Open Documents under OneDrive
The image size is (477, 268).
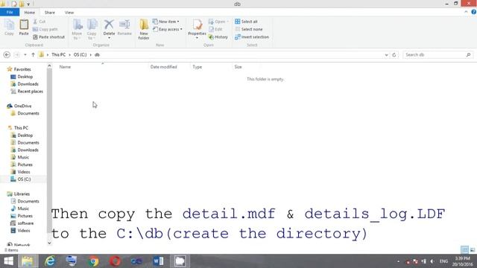pos(28,113)
